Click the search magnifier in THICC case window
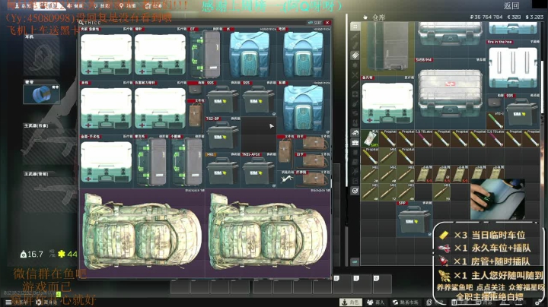Screen dimensions: 548x307 [x=81, y=22]
